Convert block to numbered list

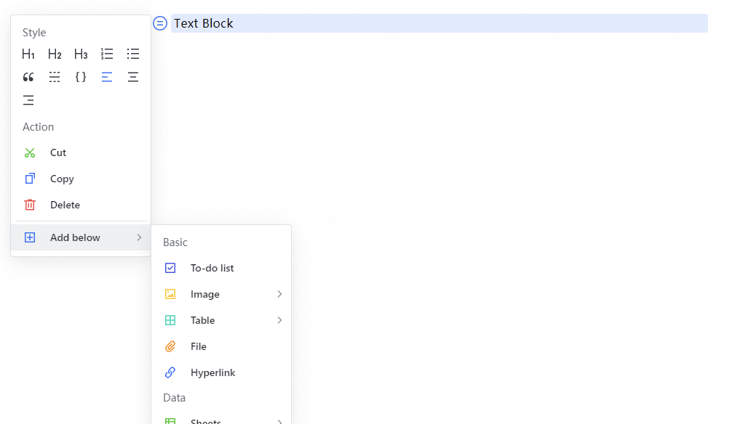[107, 54]
